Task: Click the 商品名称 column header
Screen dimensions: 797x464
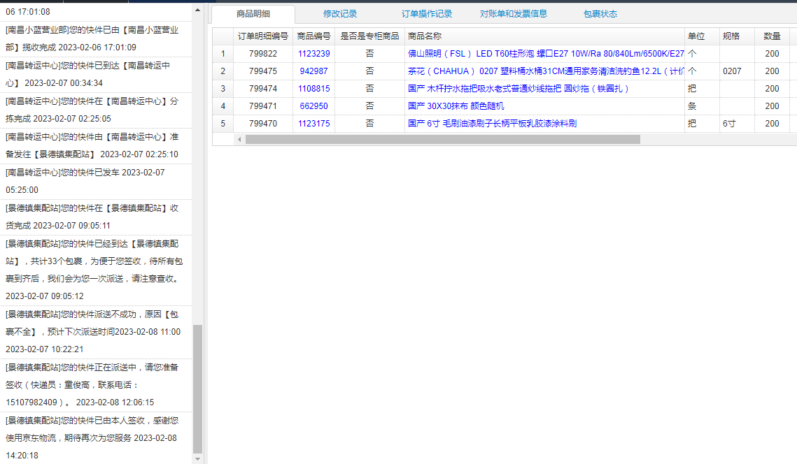Action: click(544, 36)
